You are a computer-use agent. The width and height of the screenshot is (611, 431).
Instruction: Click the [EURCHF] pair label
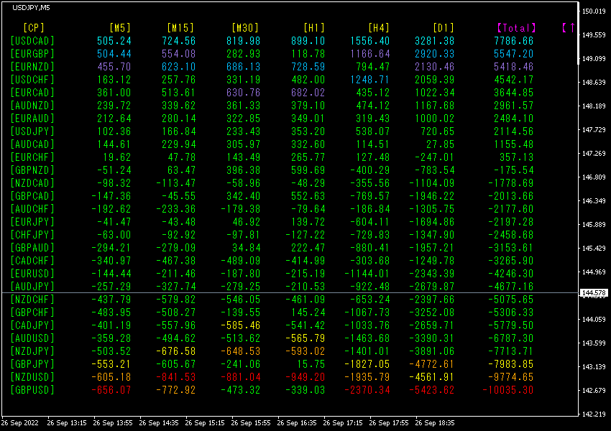pos(33,157)
